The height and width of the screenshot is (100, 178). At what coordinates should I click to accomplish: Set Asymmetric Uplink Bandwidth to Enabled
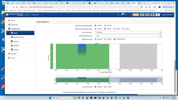click(x=105, y=26)
